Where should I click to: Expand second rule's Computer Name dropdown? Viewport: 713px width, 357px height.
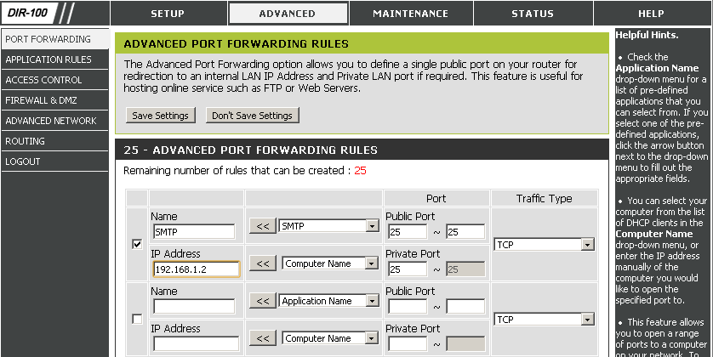click(x=331, y=338)
